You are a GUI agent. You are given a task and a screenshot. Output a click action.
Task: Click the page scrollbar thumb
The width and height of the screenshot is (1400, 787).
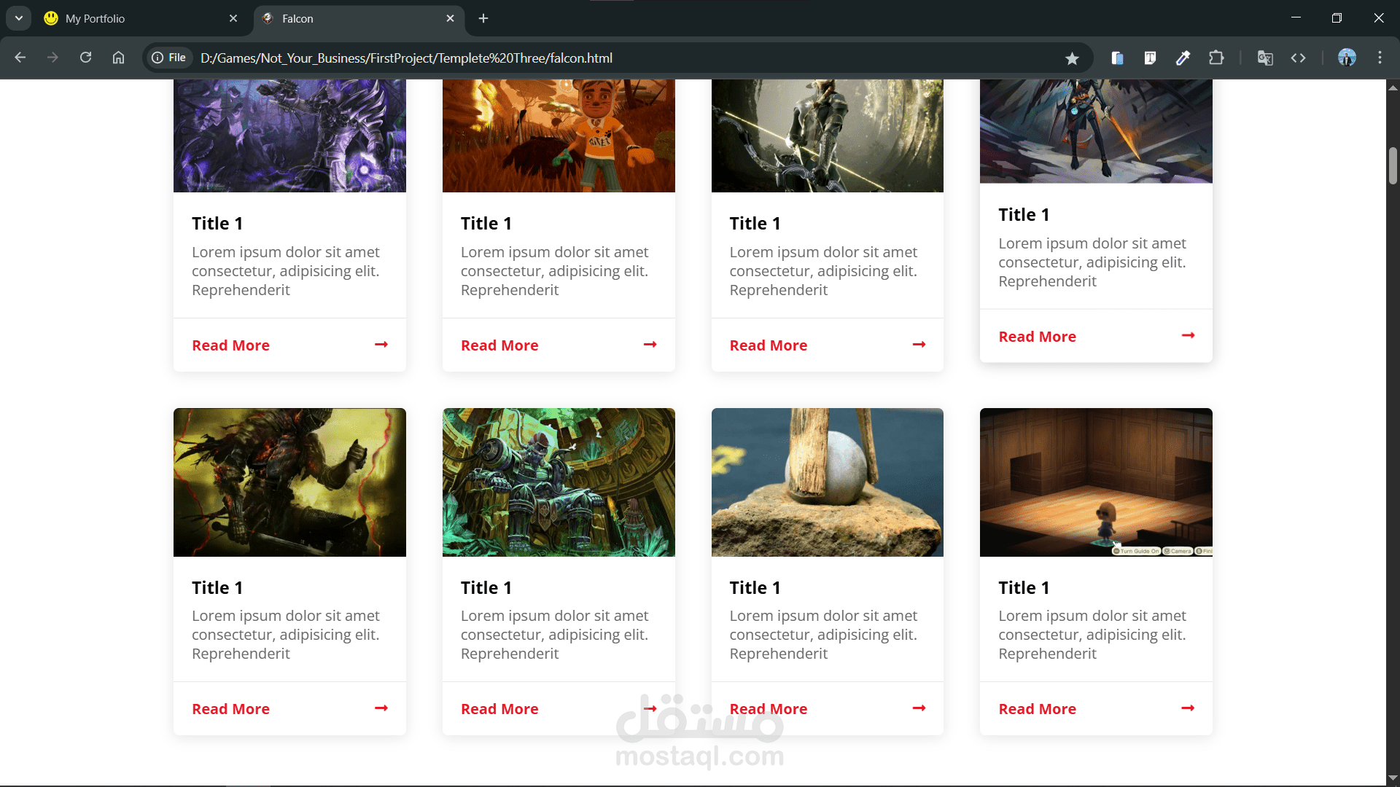(1393, 165)
